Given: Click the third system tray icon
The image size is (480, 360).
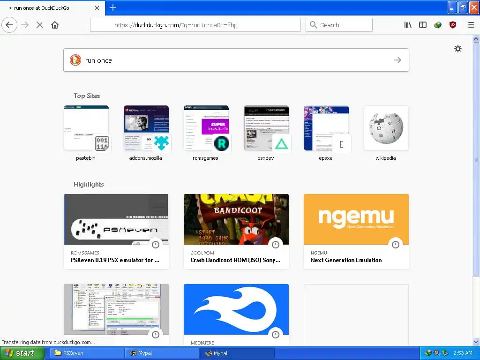Looking at the screenshot, I should (445, 353).
